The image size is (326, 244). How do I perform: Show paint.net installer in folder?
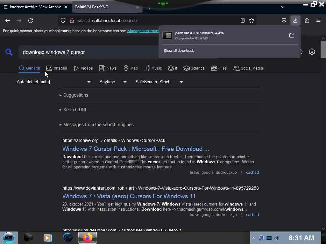point(292,36)
